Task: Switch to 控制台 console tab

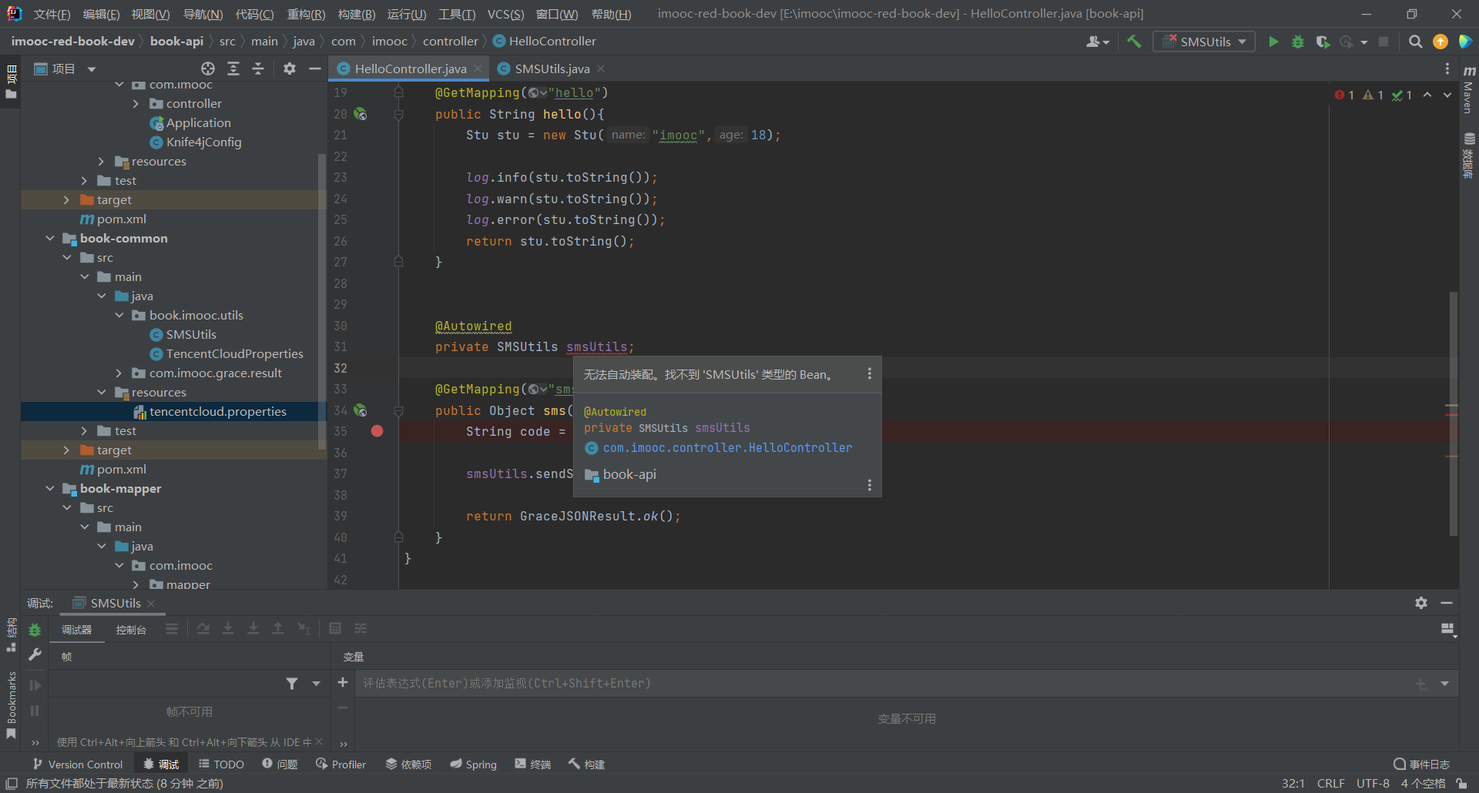Action: coord(131,630)
